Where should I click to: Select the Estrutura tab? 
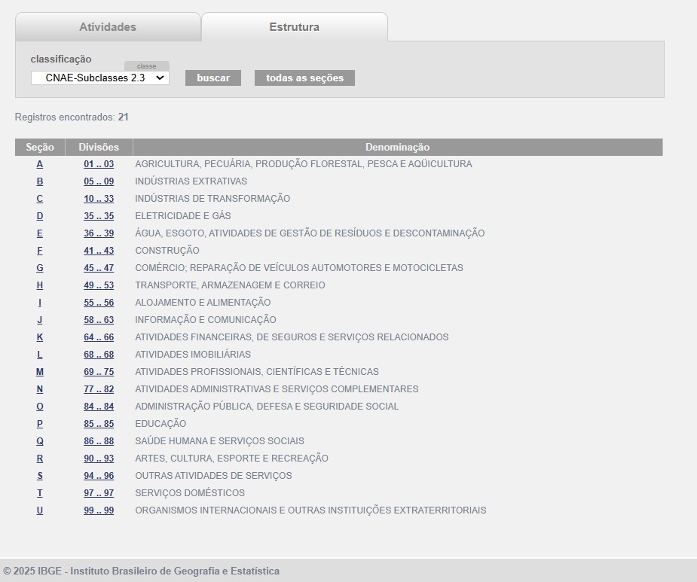[x=294, y=27]
